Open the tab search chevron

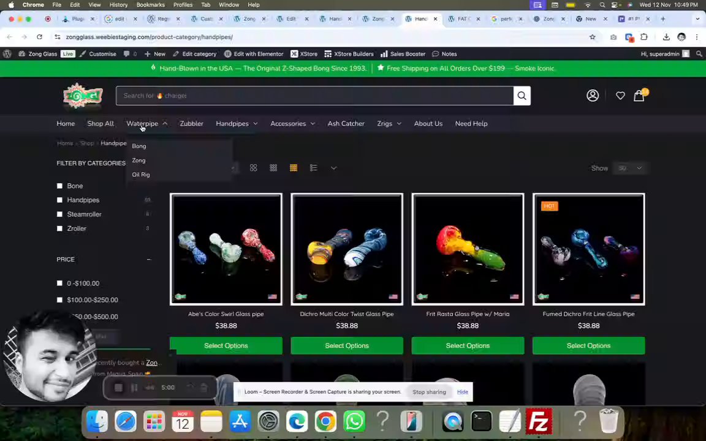click(698, 19)
